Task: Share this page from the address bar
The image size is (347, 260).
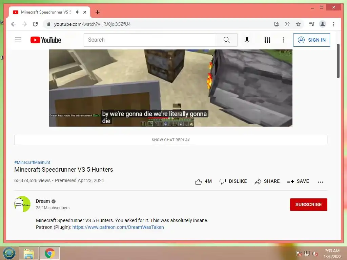Action: (x=287, y=24)
